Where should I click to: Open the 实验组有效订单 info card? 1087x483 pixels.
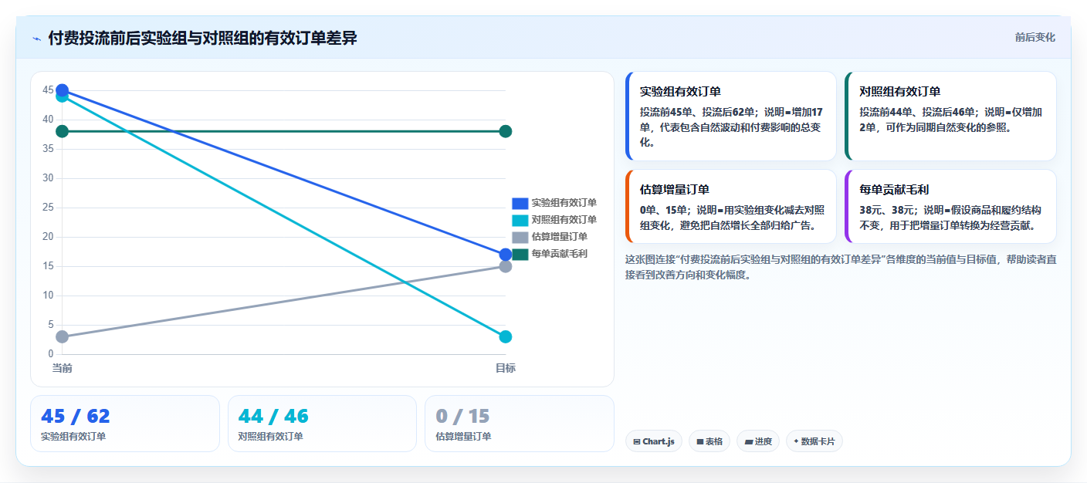[731, 116]
